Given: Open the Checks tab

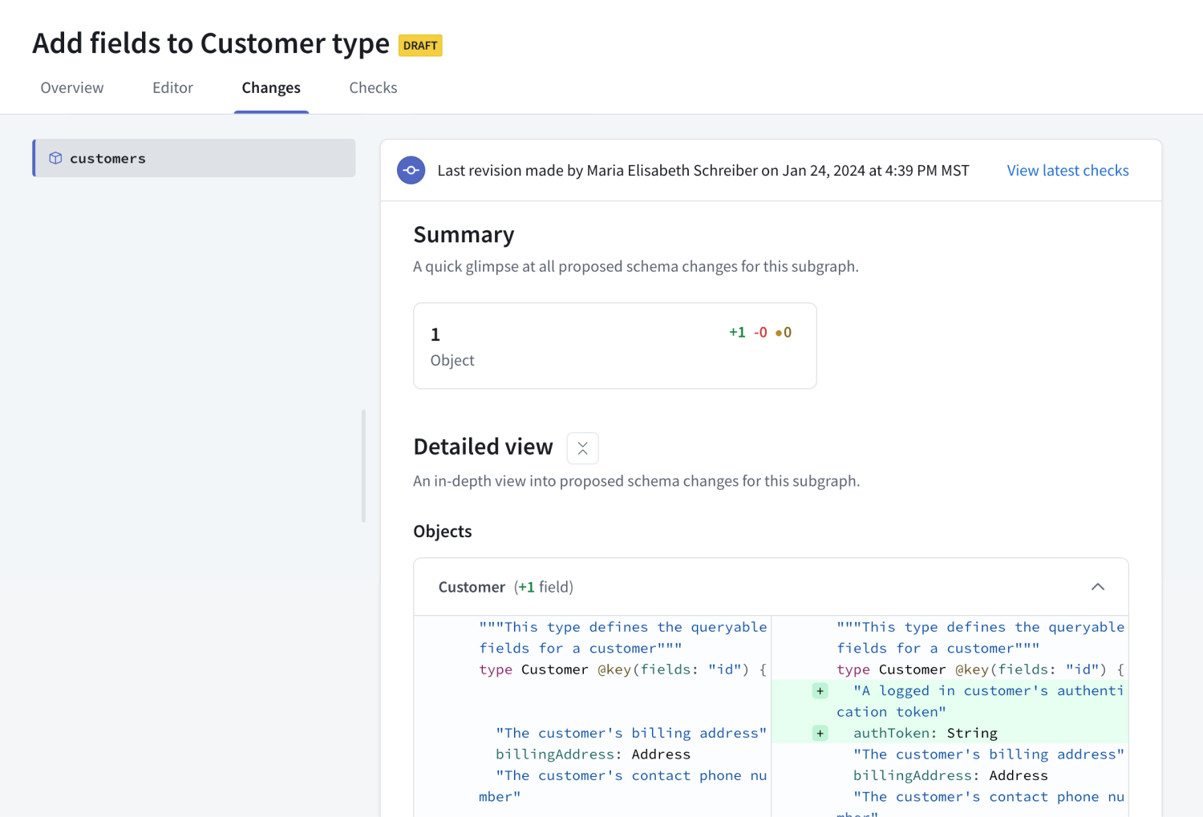Looking at the screenshot, I should click(x=373, y=87).
